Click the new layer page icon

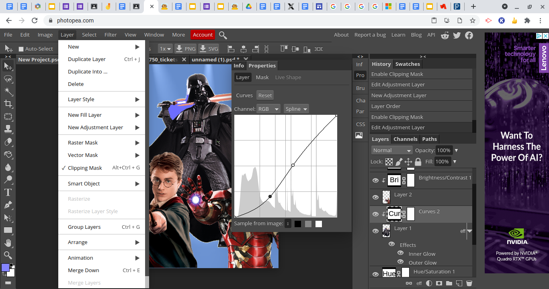tap(459, 283)
